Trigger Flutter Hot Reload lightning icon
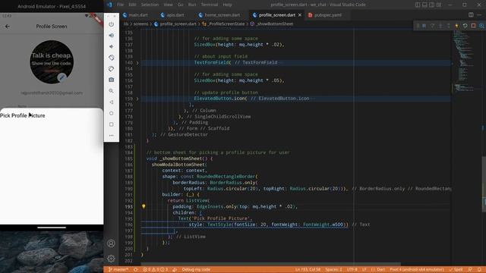486x273 pixels. click(456, 26)
